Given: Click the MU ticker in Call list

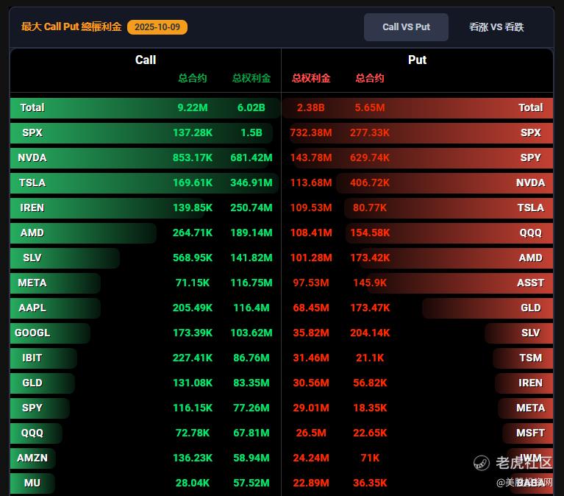Looking at the screenshot, I should coord(32,483).
